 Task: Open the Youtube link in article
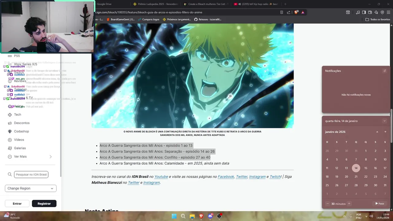coord(161,177)
